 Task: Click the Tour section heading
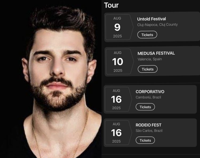click(111, 5)
